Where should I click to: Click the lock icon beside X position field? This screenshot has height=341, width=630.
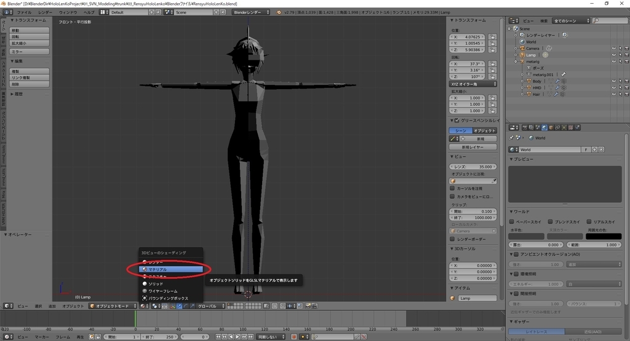493,37
